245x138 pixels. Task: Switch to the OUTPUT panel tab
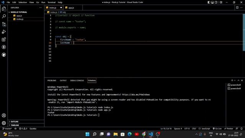point(63,80)
